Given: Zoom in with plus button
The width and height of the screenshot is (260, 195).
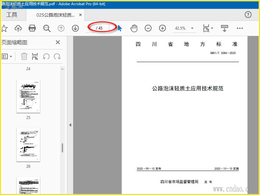Looking at the screenshot, I should [x=162, y=28].
